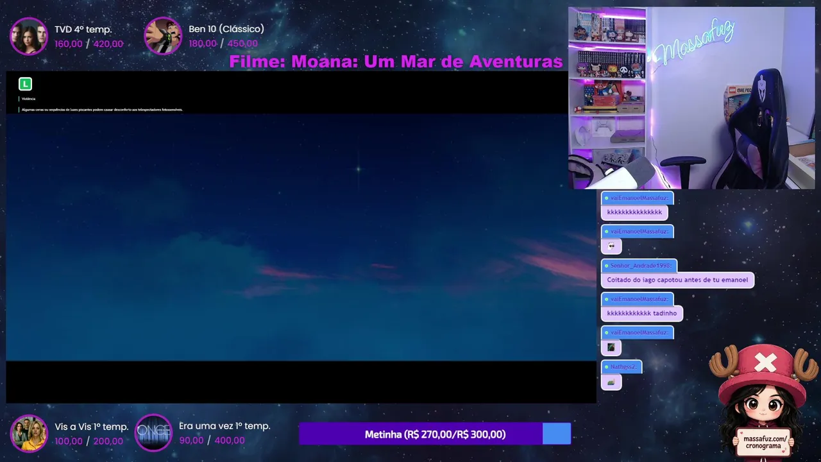Click the emote in Nathgss2's message
The width and height of the screenshot is (821, 462).
tap(611, 382)
